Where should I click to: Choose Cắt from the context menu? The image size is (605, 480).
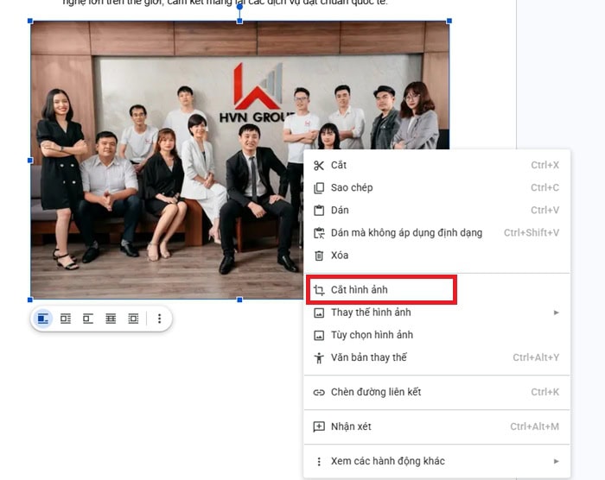[x=436, y=166]
